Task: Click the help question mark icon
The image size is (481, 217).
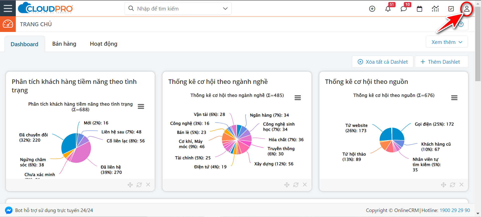Action: (x=461, y=24)
